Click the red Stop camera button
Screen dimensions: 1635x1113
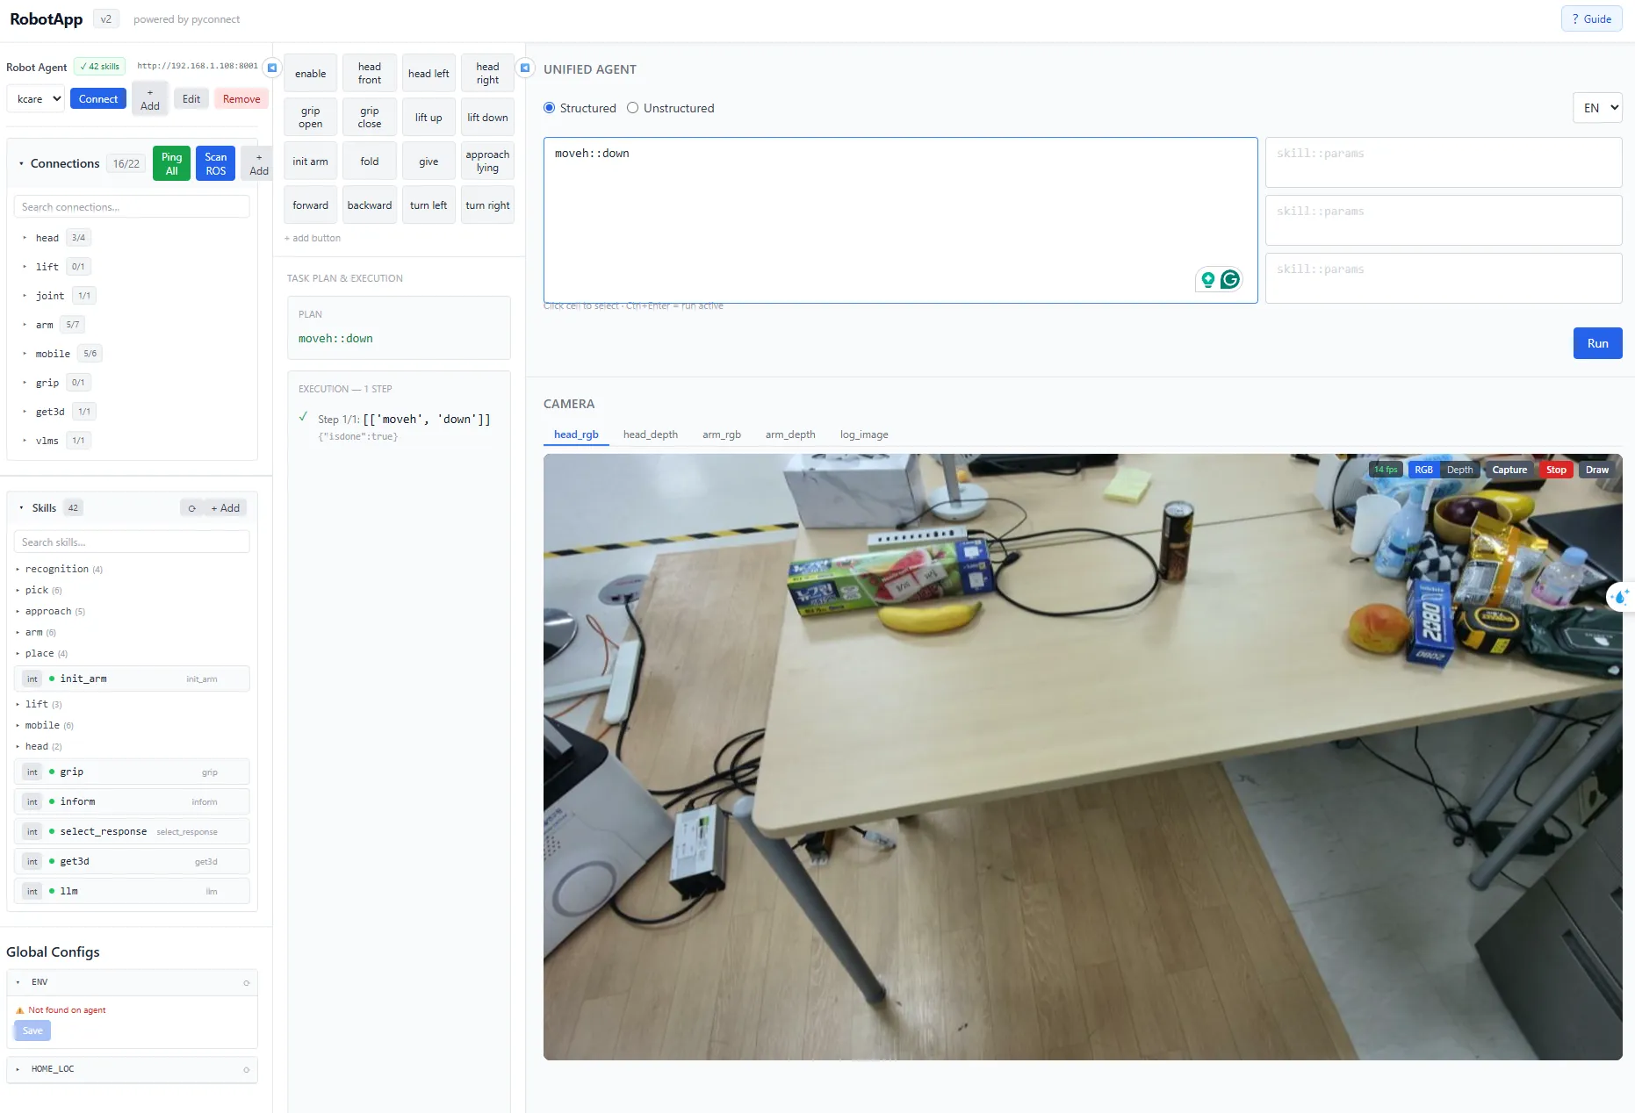tap(1556, 470)
